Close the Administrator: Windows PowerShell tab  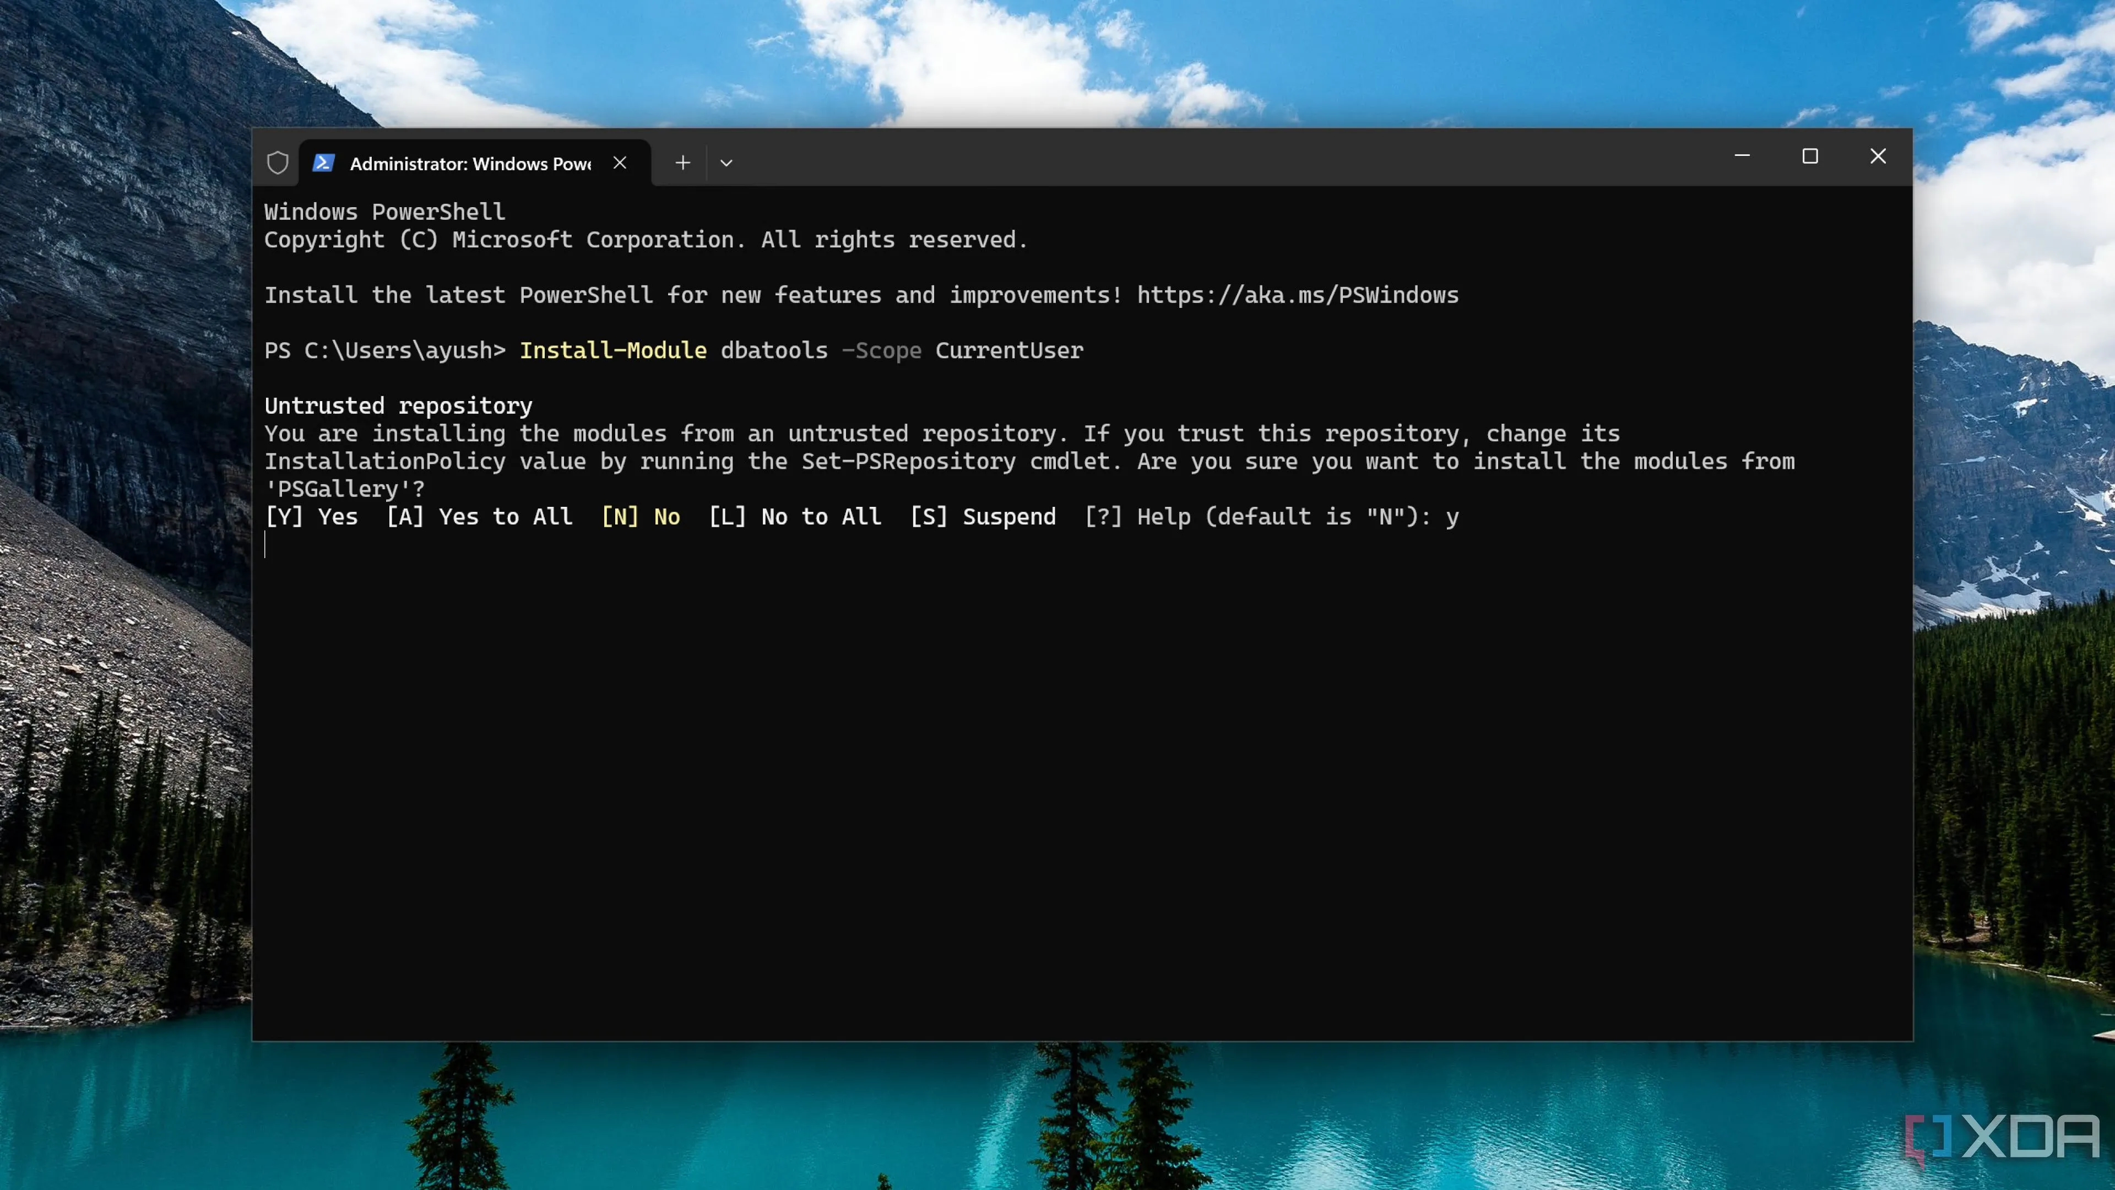pos(620,163)
